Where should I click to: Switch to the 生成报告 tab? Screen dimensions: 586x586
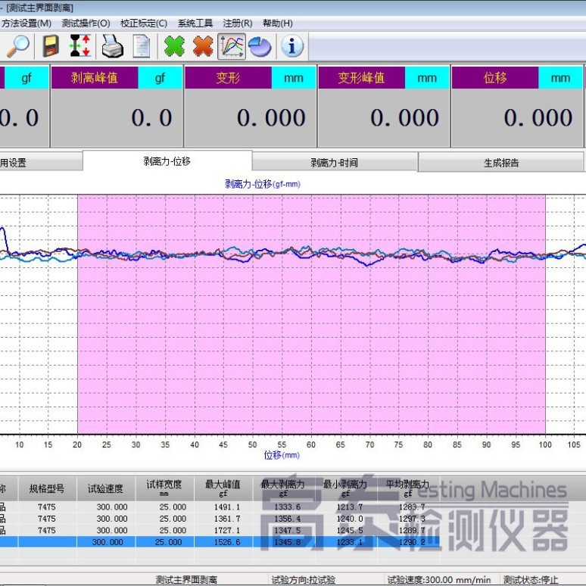pos(501,163)
